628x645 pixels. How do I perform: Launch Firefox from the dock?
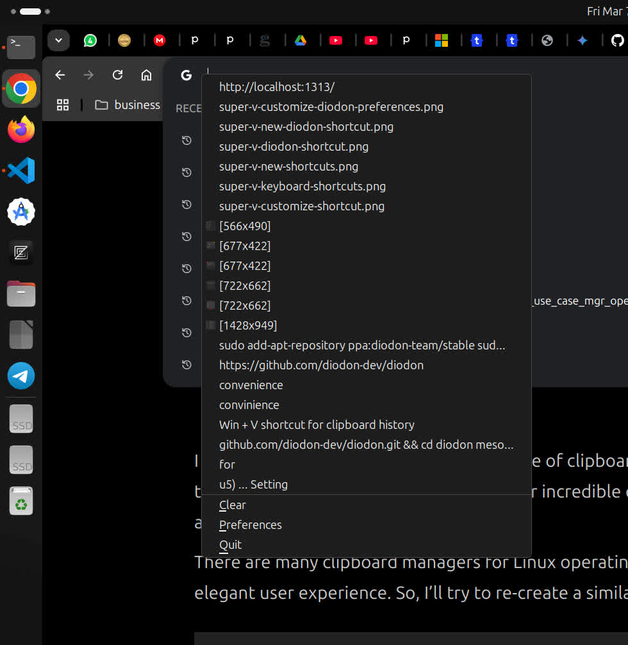click(21, 130)
